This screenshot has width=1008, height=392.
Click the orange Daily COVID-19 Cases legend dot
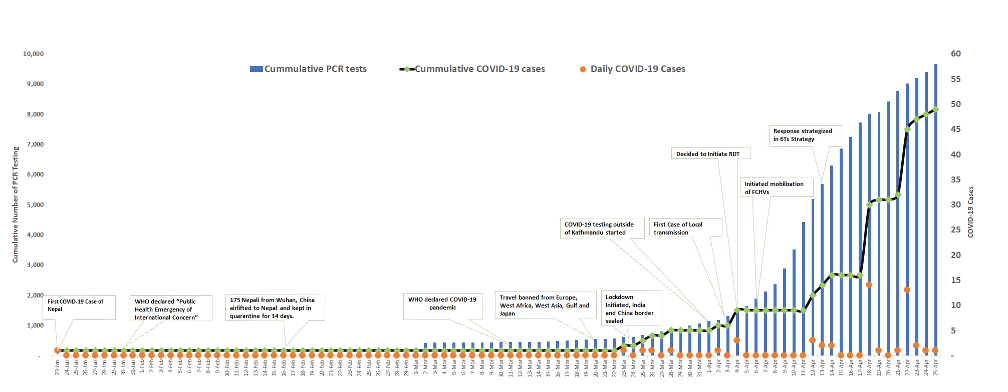[583, 69]
